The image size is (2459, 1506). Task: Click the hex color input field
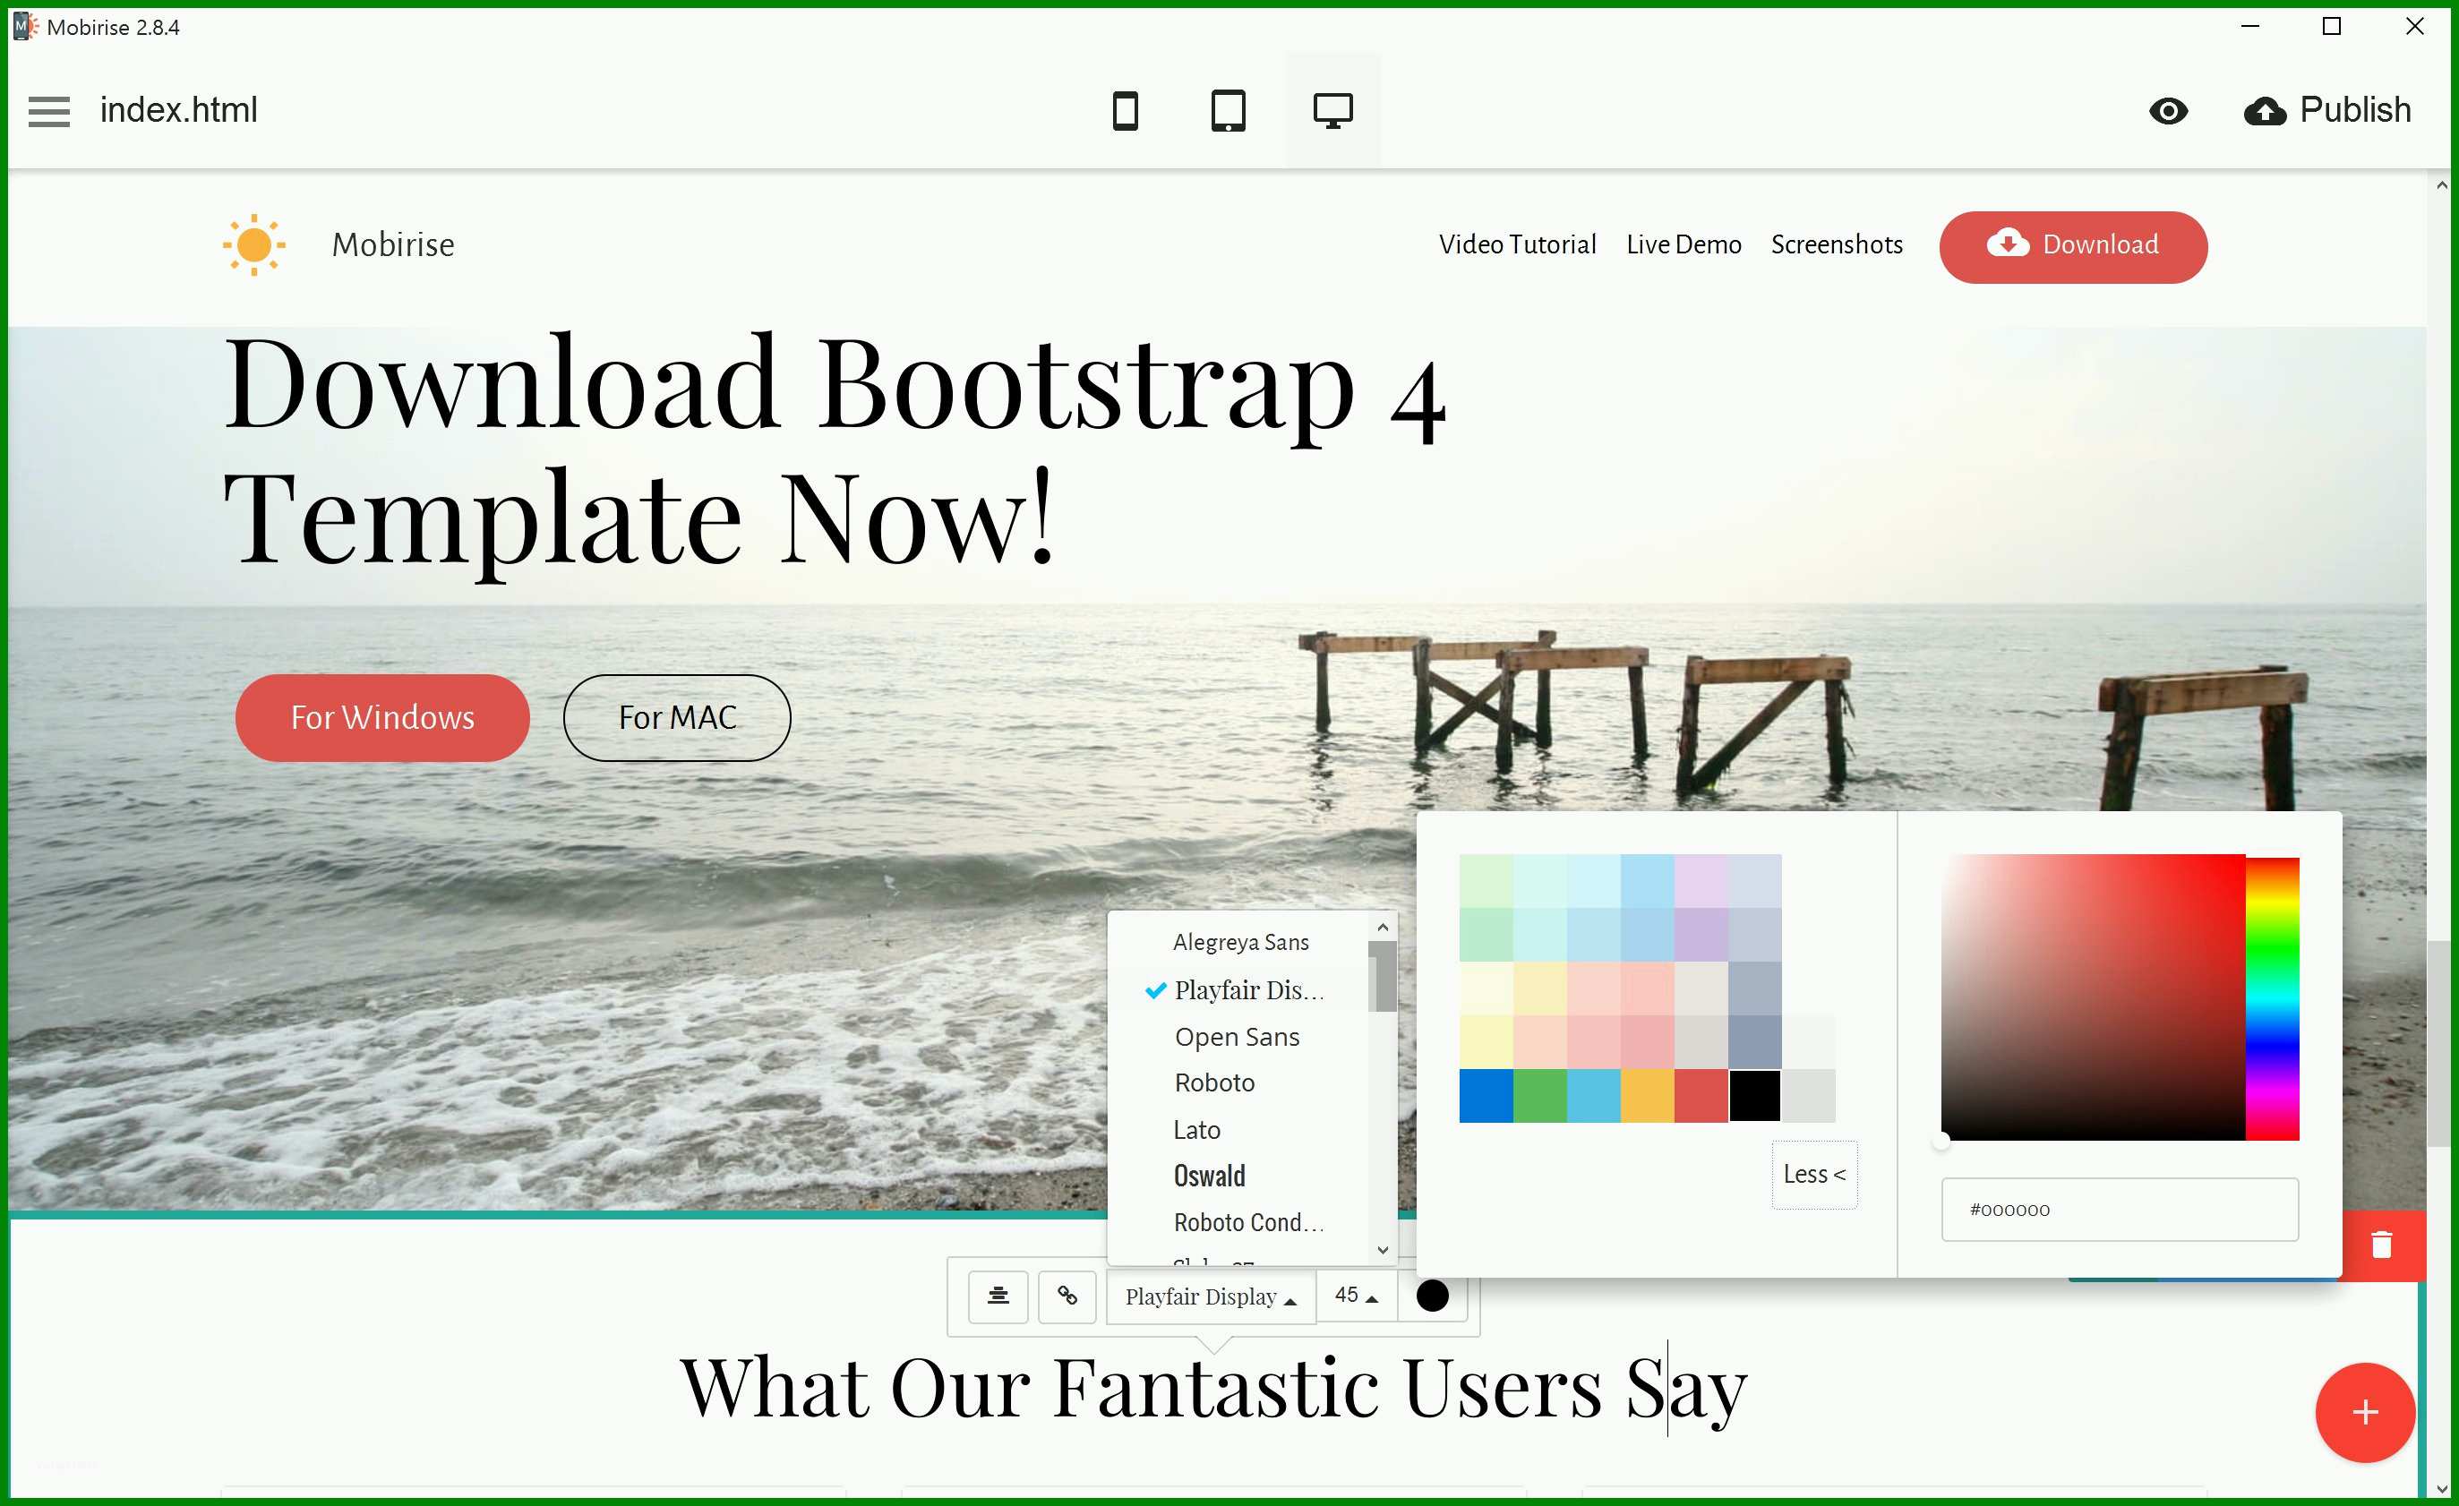point(2120,1210)
